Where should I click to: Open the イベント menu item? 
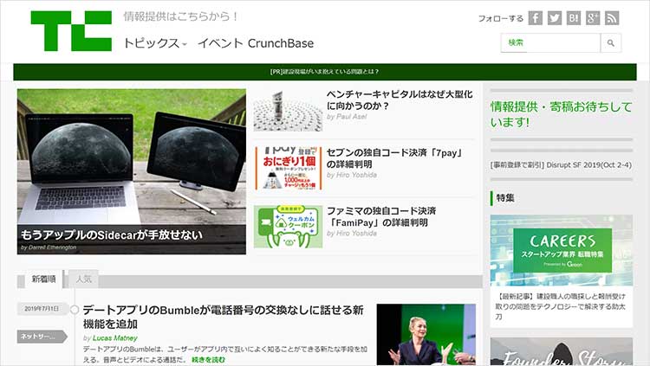pos(220,43)
